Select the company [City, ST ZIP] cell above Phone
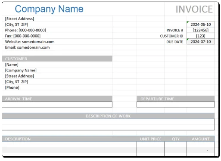The width and height of the screenshot is (221, 161). coord(57,25)
